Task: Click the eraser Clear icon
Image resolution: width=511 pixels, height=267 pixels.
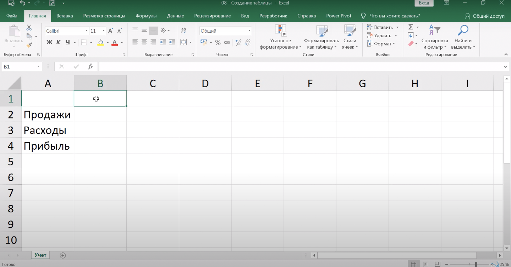Action: click(x=411, y=44)
